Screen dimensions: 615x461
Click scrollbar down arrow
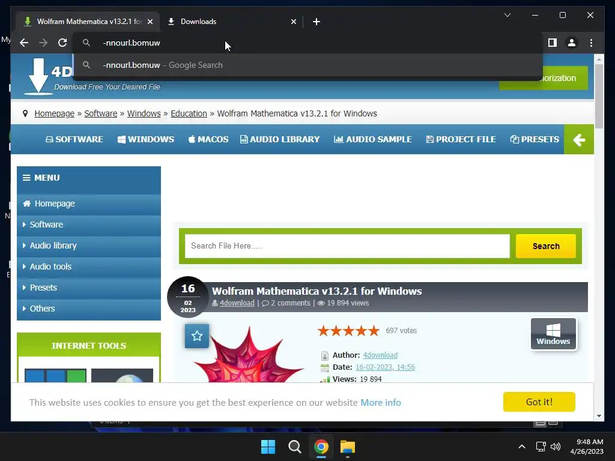coord(599,416)
